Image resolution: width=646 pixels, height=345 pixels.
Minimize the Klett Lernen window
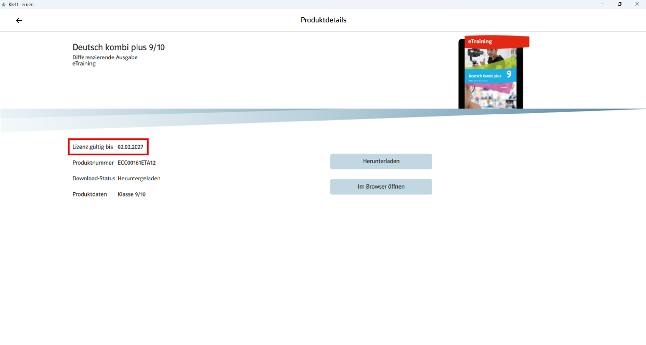(602, 4)
